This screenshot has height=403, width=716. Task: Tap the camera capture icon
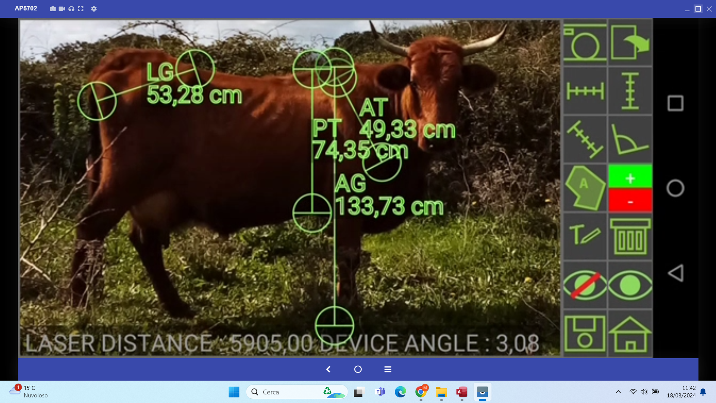point(585,43)
